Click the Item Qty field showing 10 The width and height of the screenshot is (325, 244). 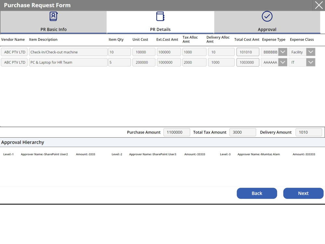click(x=119, y=52)
